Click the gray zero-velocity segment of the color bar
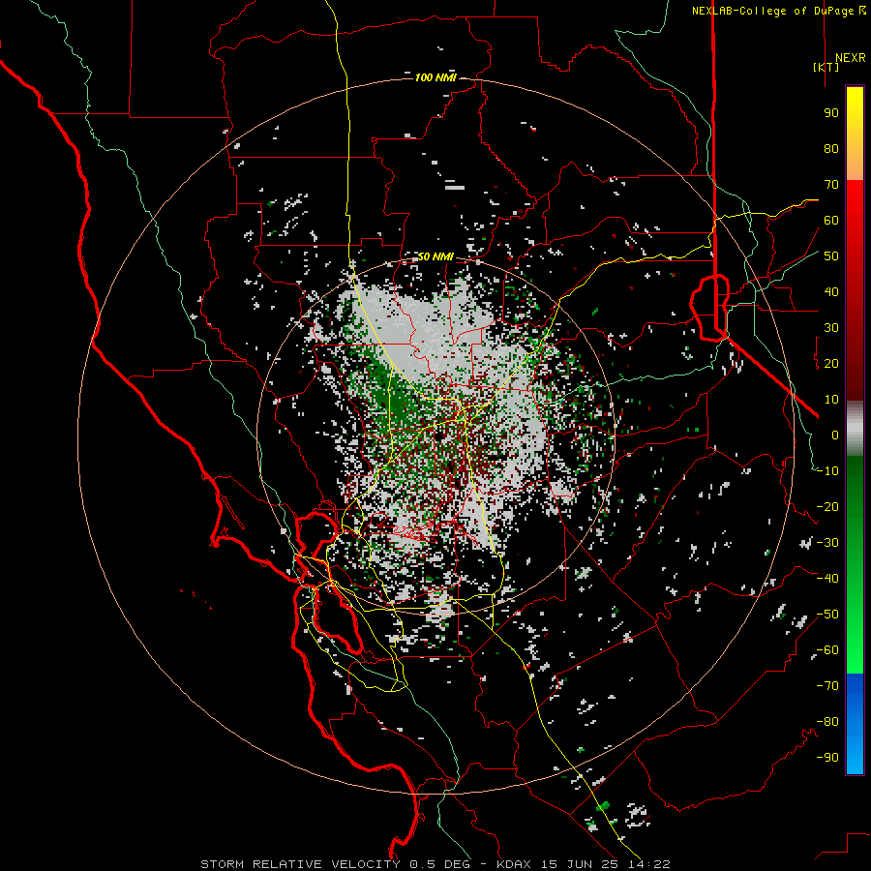Image resolution: width=871 pixels, height=871 pixels. pyautogui.click(x=855, y=429)
